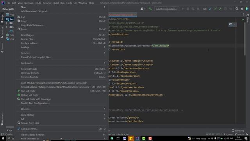Click the Git commit checkmark icon
The height and width of the screenshot is (141, 250).
pyautogui.click(x=215, y=9)
